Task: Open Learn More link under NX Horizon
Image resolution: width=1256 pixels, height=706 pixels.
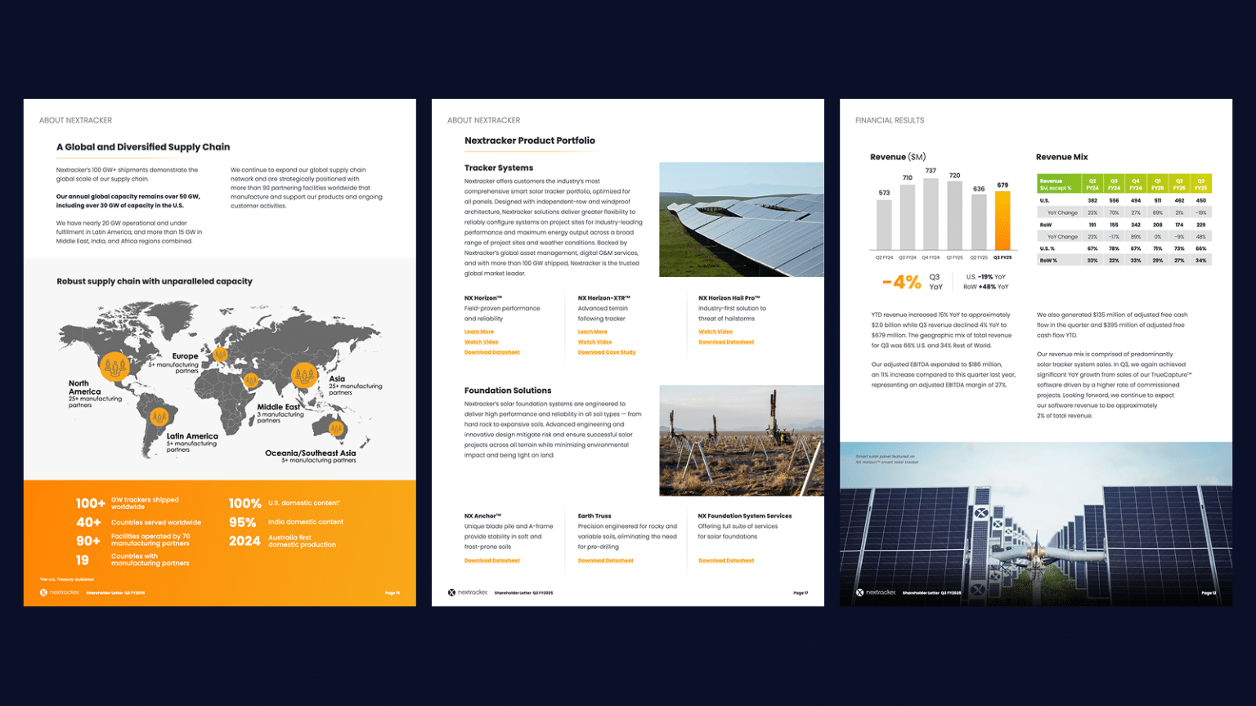Action: pos(479,332)
